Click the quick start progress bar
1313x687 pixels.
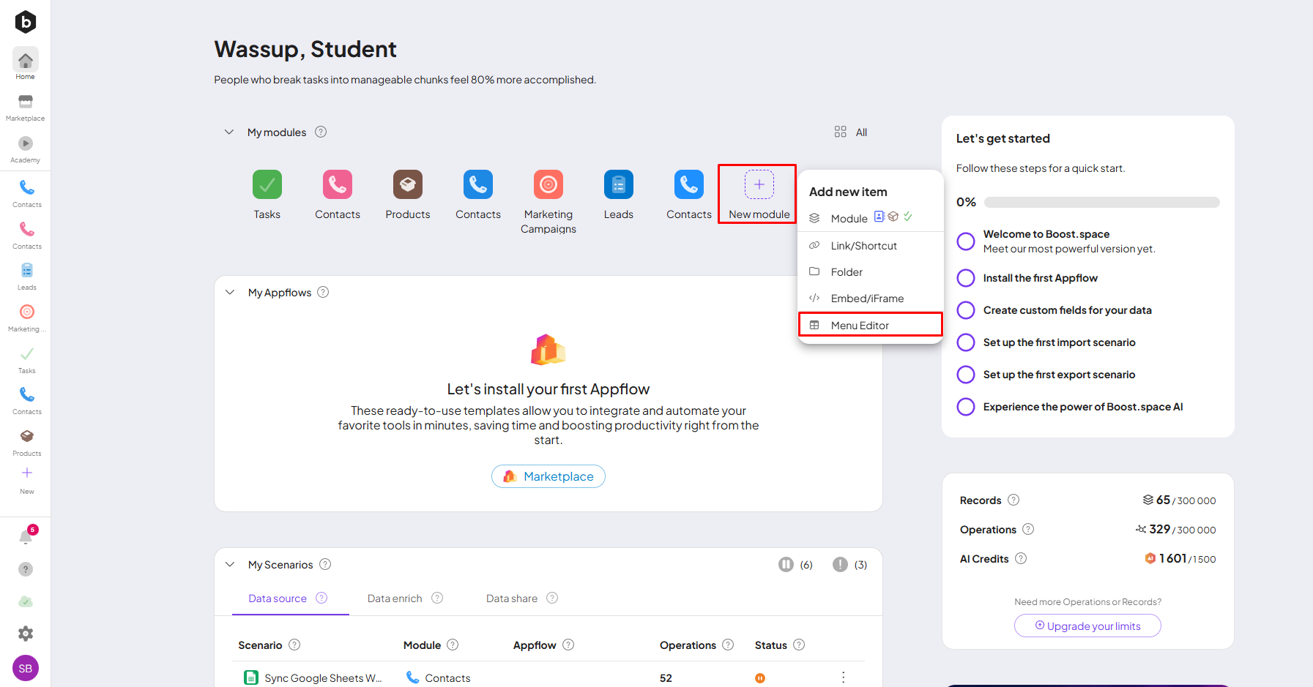pyautogui.click(x=1101, y=203)
